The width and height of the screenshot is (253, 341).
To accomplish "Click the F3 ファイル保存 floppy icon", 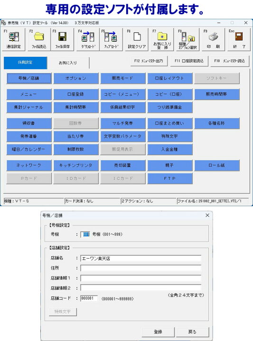I will pyautogui.click(x=62, y=39).
